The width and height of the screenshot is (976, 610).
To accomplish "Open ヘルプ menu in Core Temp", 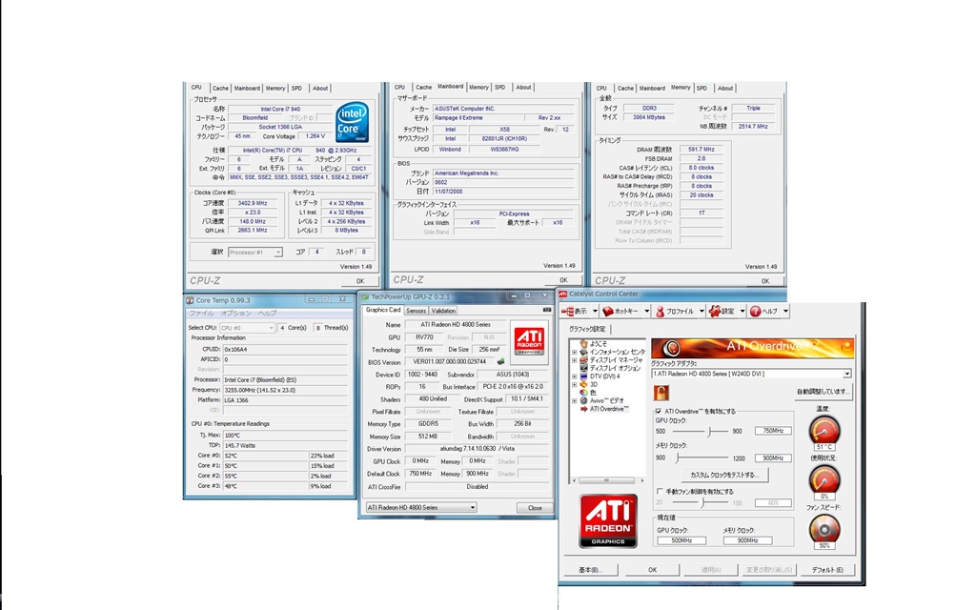I will [267, 313].
